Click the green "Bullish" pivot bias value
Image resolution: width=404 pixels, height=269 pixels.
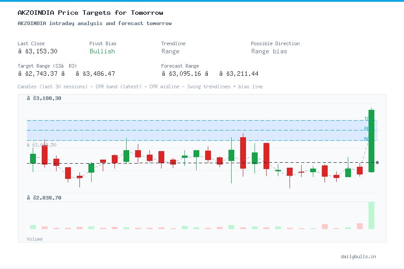[102, 51]
